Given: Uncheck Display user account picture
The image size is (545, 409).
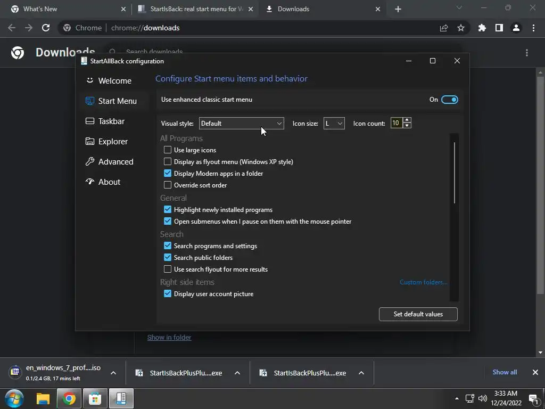Looking at the screenshot, I should coord(168,294).
